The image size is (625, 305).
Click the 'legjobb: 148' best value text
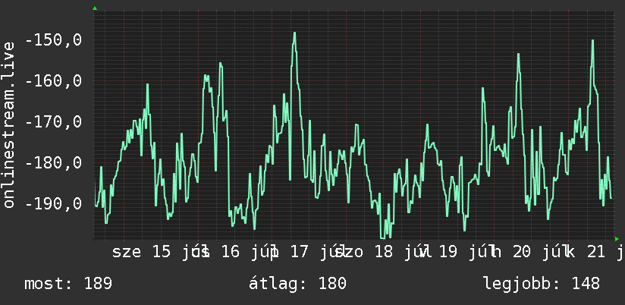(x=542, y=284)
